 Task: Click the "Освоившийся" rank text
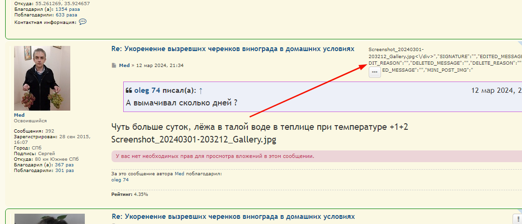click(x=30, y=121)
